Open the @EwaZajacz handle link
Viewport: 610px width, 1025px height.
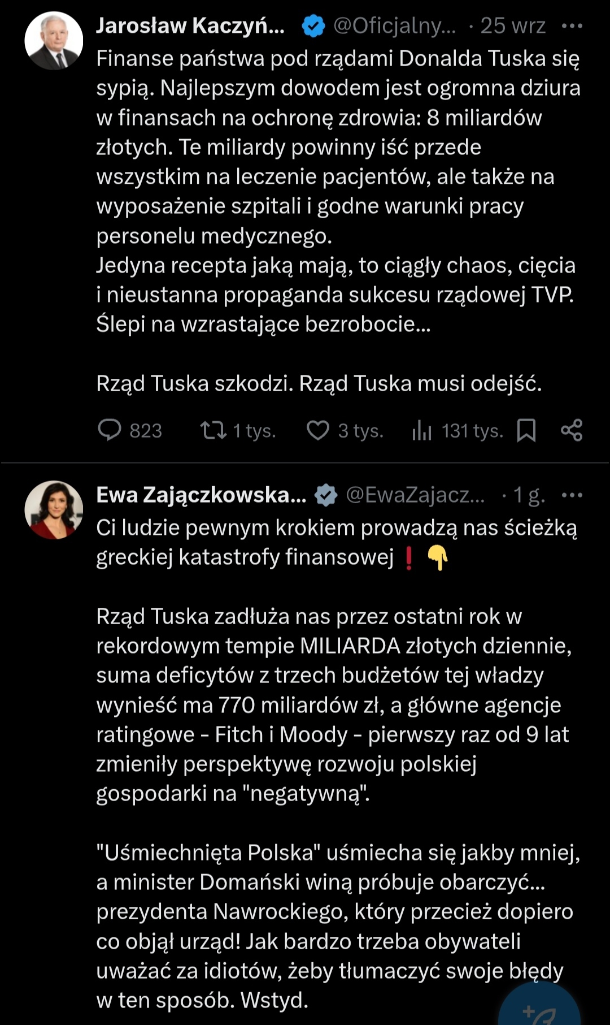pos(415,495)
